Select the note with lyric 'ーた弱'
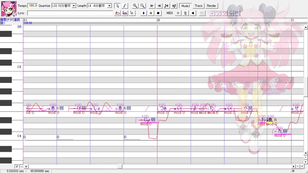 282,131
